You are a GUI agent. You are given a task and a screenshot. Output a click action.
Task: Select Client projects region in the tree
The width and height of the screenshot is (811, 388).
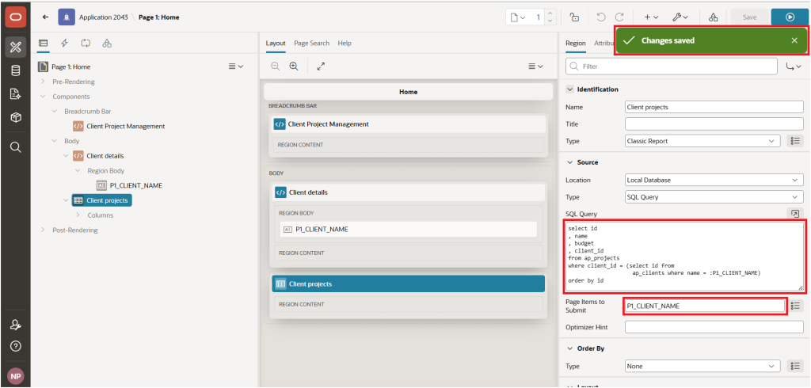click(102, 200)
